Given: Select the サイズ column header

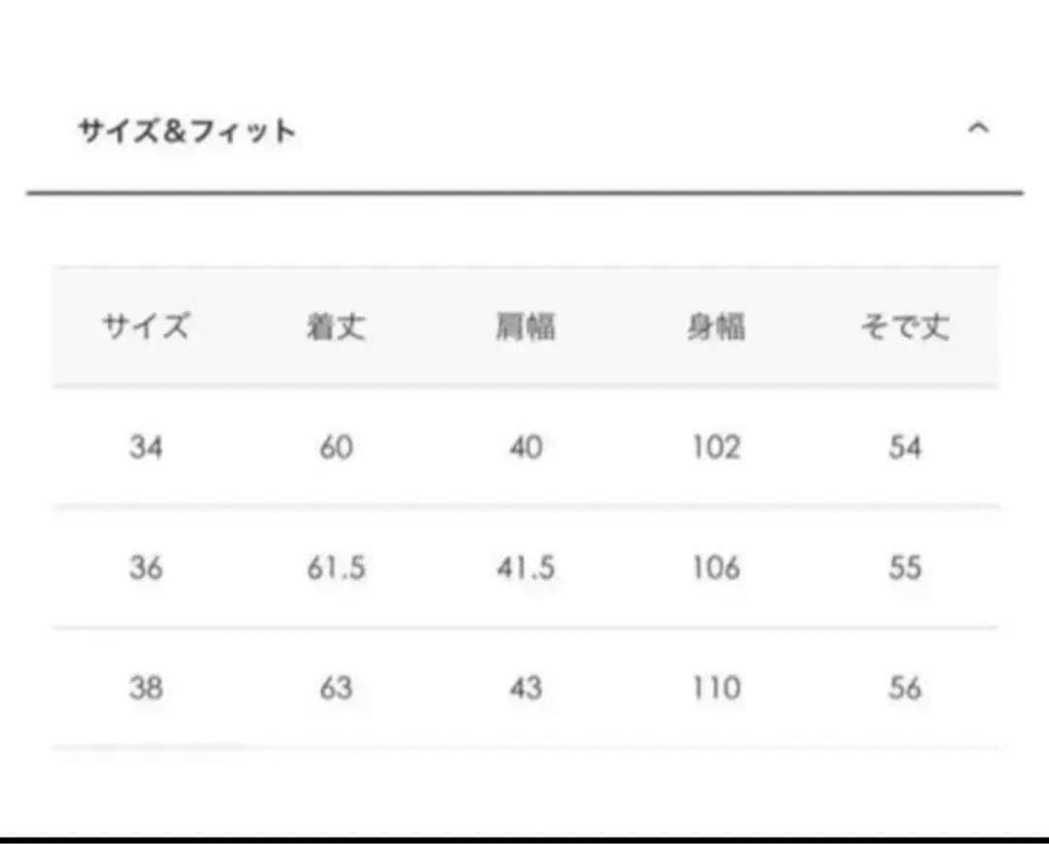Looking at the screenshot, I should pos(146,327).
